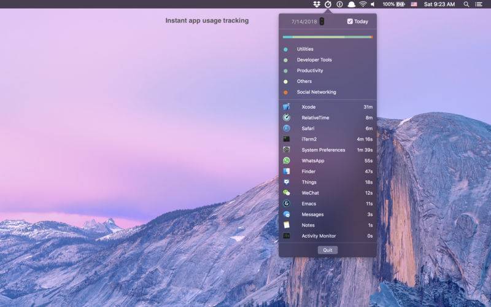This screenshot has height=307, width=491.
Task: Quit the app with the Quit button
Action: [328, 250]
